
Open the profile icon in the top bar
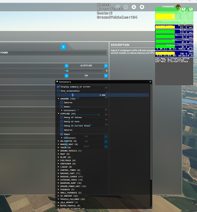click(x=134, y=7)
